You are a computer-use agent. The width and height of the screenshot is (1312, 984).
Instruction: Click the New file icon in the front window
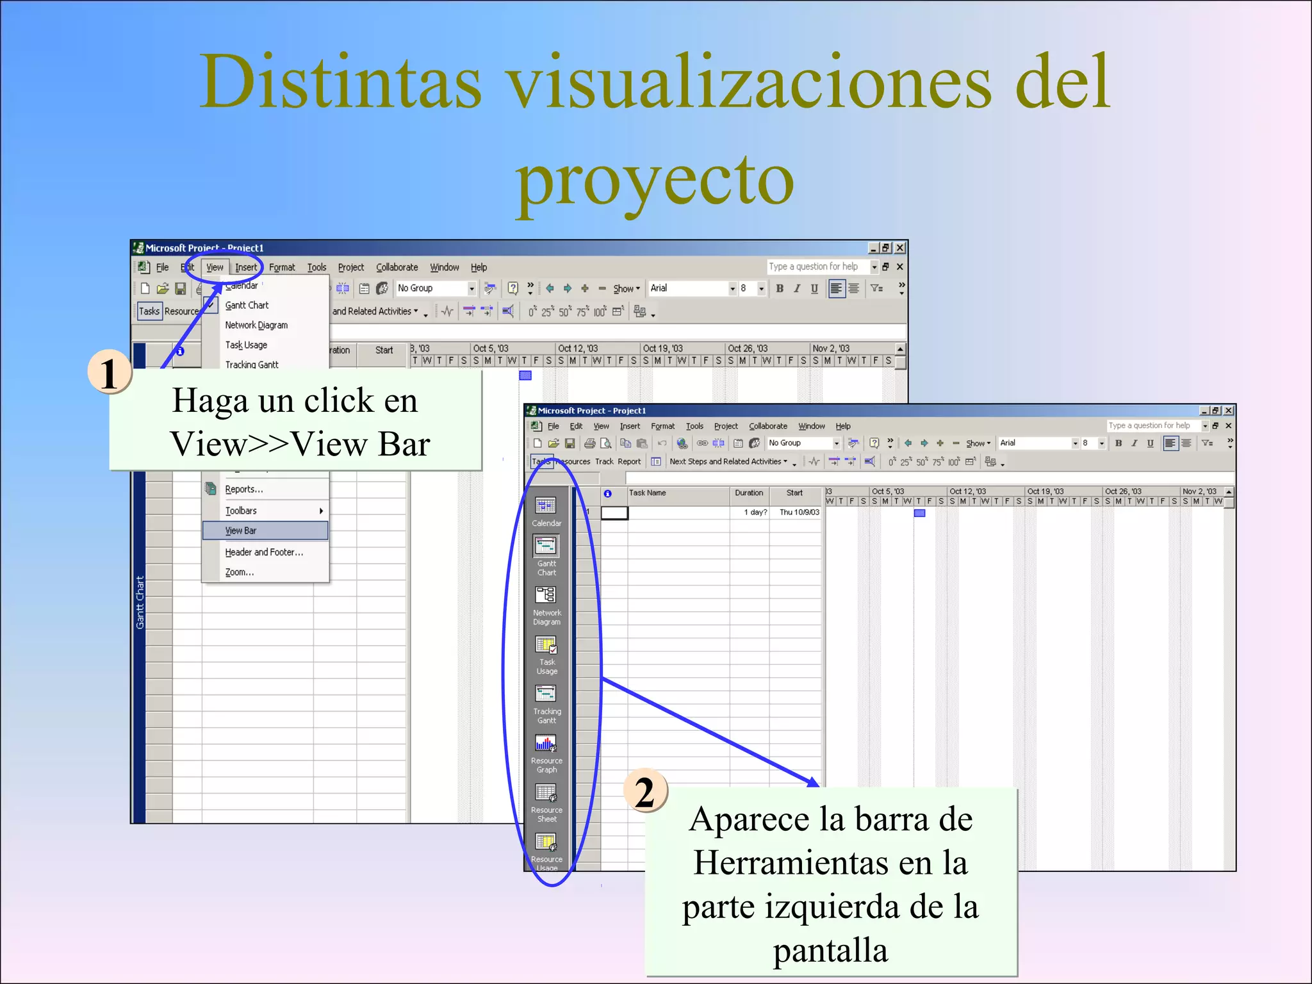[x=537, y=443]
